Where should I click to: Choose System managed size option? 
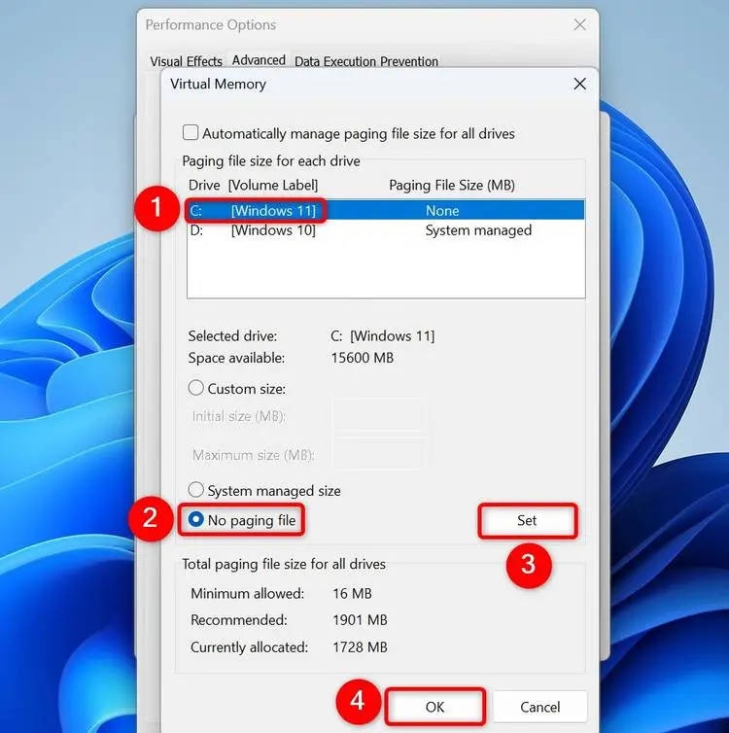click(195, 490)
